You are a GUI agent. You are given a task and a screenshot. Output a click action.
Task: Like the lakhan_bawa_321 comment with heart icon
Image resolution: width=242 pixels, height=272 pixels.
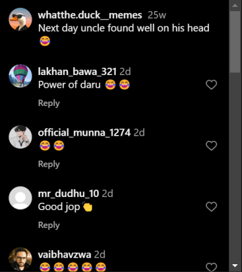point(212,85)
